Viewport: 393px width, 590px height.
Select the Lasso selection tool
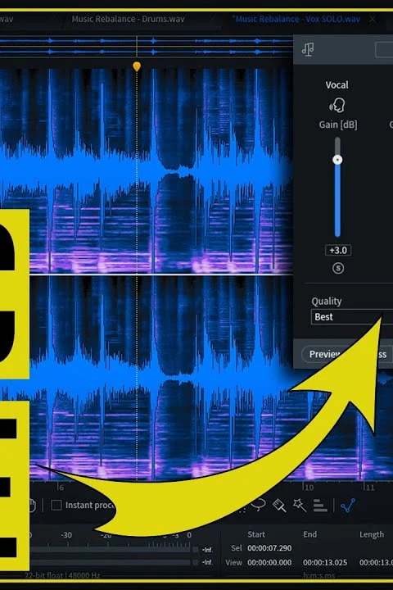[259, 505]
